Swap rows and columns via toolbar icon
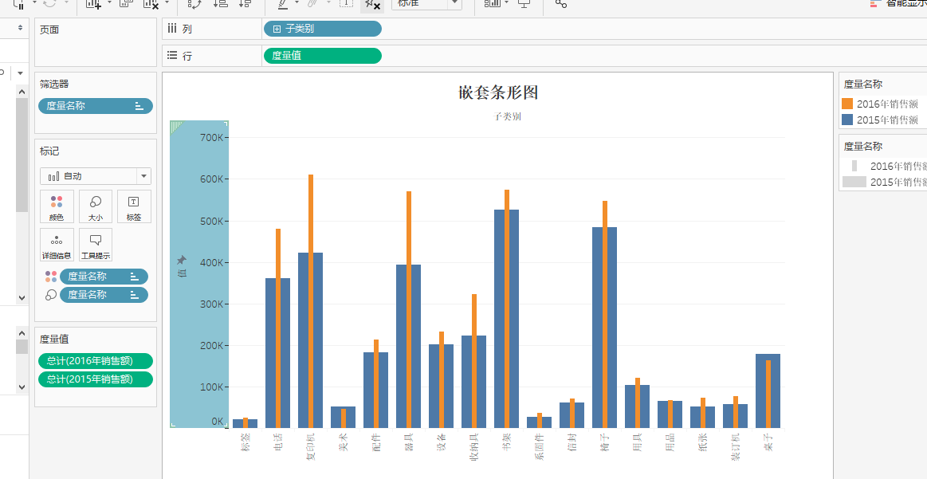This screenshot has width=927, height=479. [194, 3]
